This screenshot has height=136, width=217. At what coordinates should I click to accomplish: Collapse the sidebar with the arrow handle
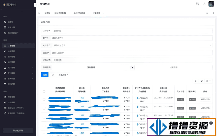(x=36, y=5)
